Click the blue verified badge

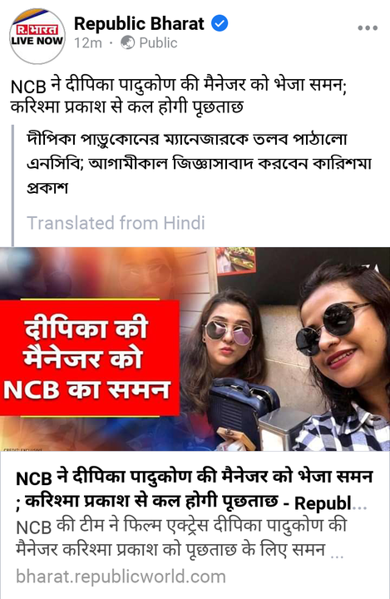pyautogui.click(x=220, y=23)
